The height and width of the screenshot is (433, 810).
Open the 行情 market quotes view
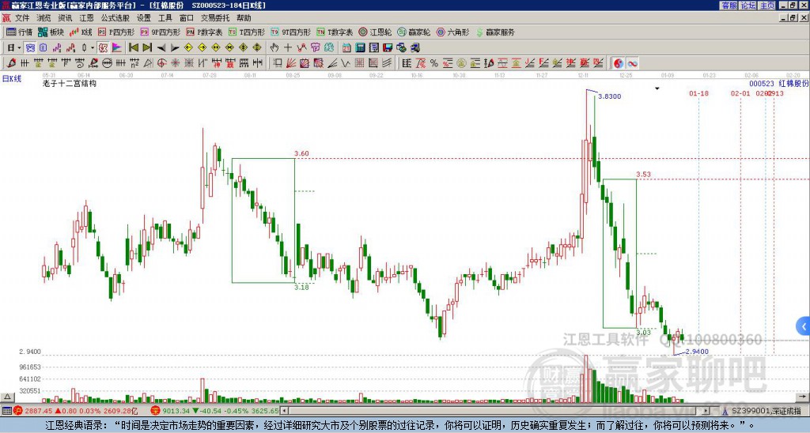pyautogui.click(x=19, y=32)
